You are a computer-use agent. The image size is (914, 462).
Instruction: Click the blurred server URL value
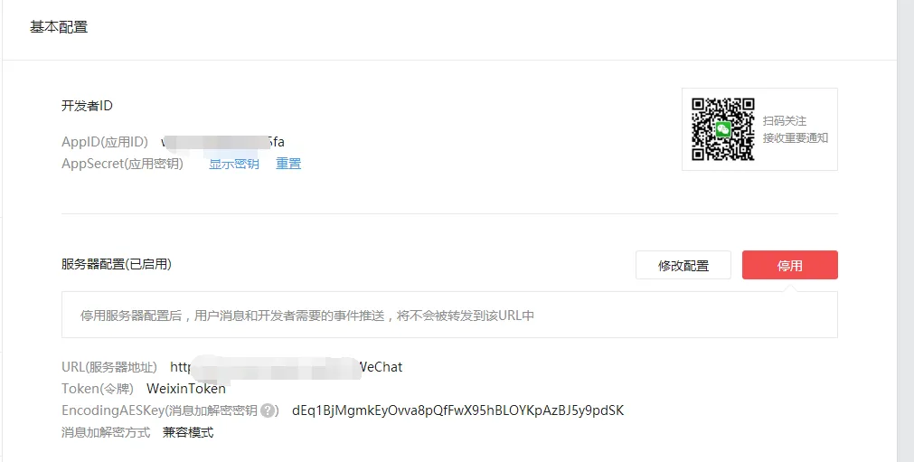coord(287,367)
